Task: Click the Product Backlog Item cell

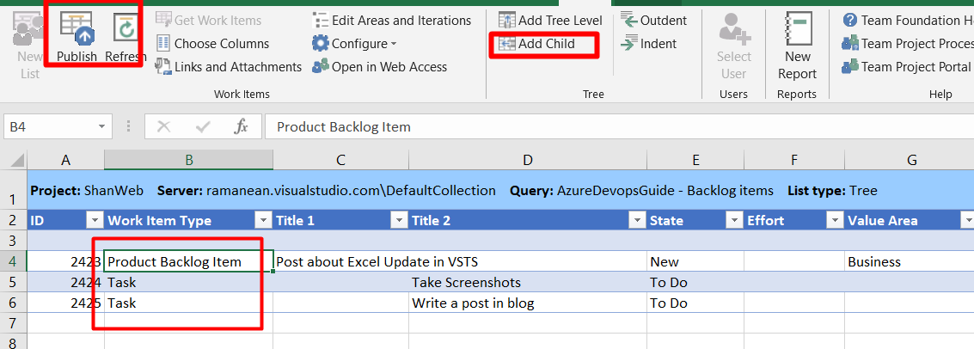Action: tap(189, 261)
